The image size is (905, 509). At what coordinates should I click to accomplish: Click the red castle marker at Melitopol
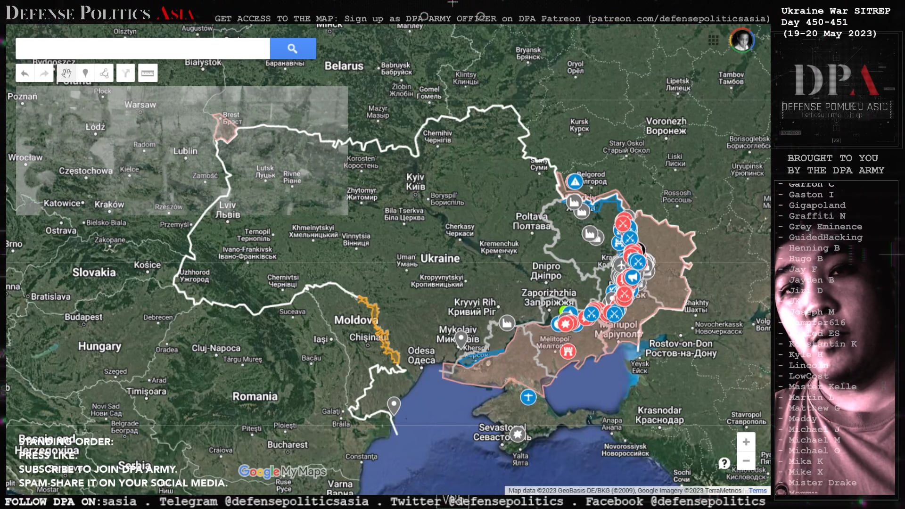(568, 351)
